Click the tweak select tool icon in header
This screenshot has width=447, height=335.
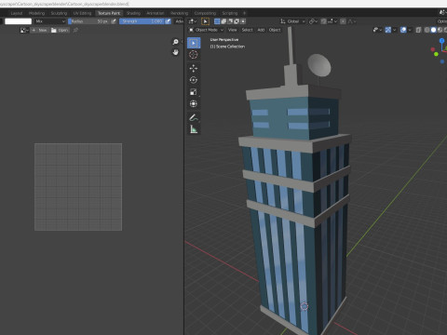(205, 21)
